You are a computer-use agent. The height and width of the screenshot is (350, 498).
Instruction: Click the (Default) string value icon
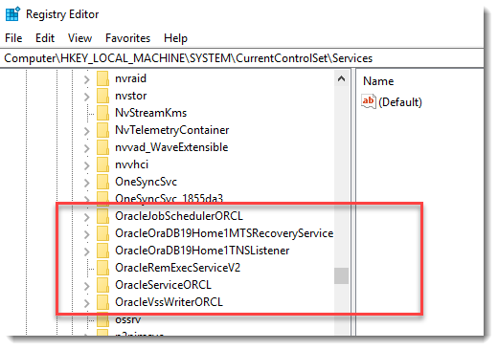click(x=369, y=101)
